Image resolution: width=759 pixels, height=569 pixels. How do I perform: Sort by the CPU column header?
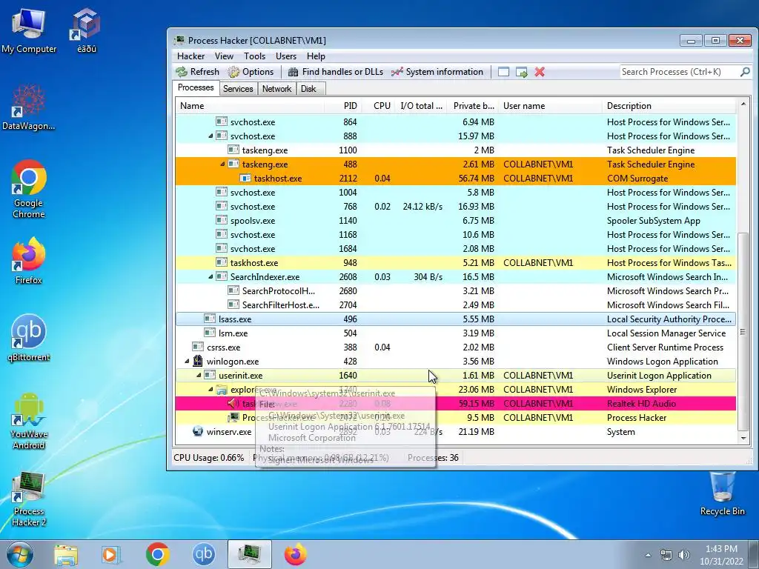[379, 105]
